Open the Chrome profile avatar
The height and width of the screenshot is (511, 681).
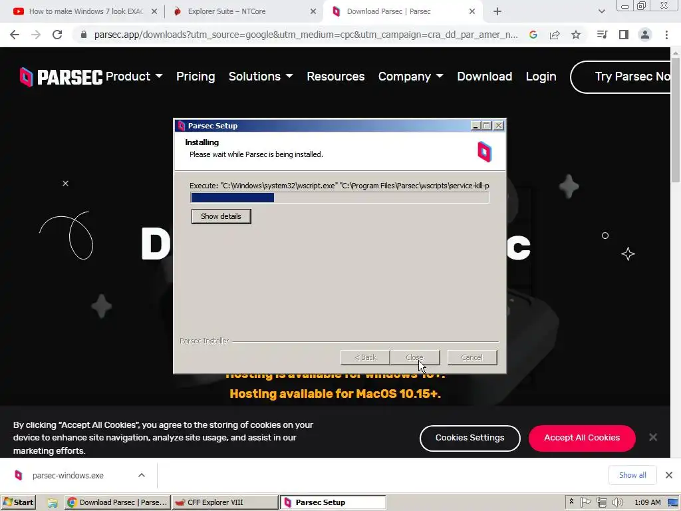tap(645, 35)
